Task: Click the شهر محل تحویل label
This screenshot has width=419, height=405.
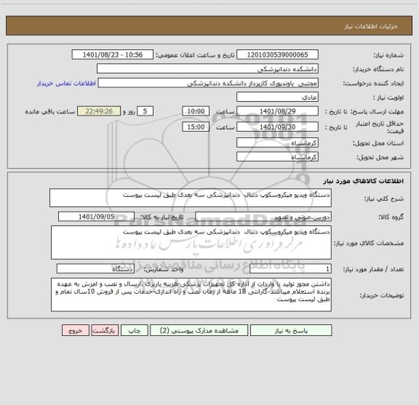Action: pyautogui.click(x=380, y=157)
